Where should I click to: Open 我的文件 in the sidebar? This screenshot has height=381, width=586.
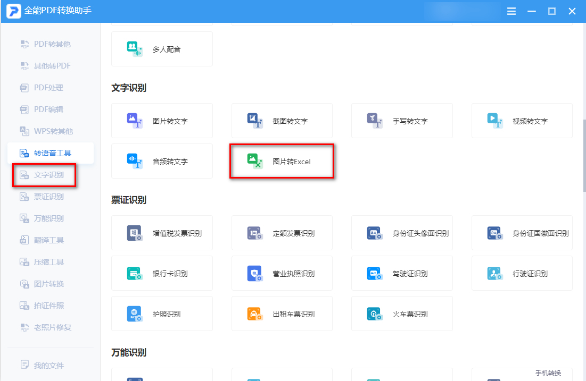click(x=51, y=366)
